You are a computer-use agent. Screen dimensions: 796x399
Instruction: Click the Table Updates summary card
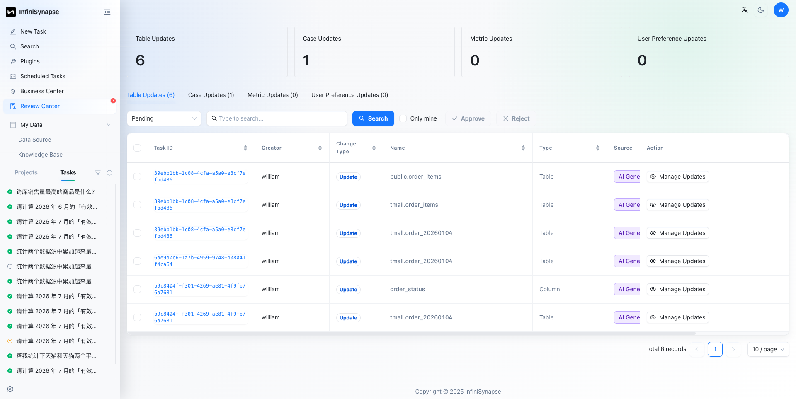tap(207, 52)
